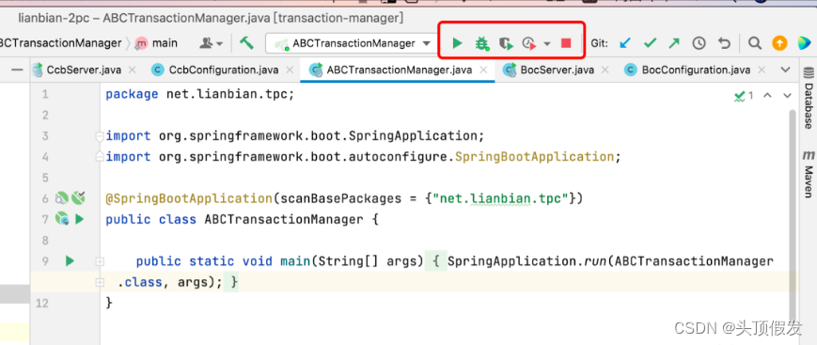Commit changes via Git checkmark
Screen dimensions: 817x345
650,43
